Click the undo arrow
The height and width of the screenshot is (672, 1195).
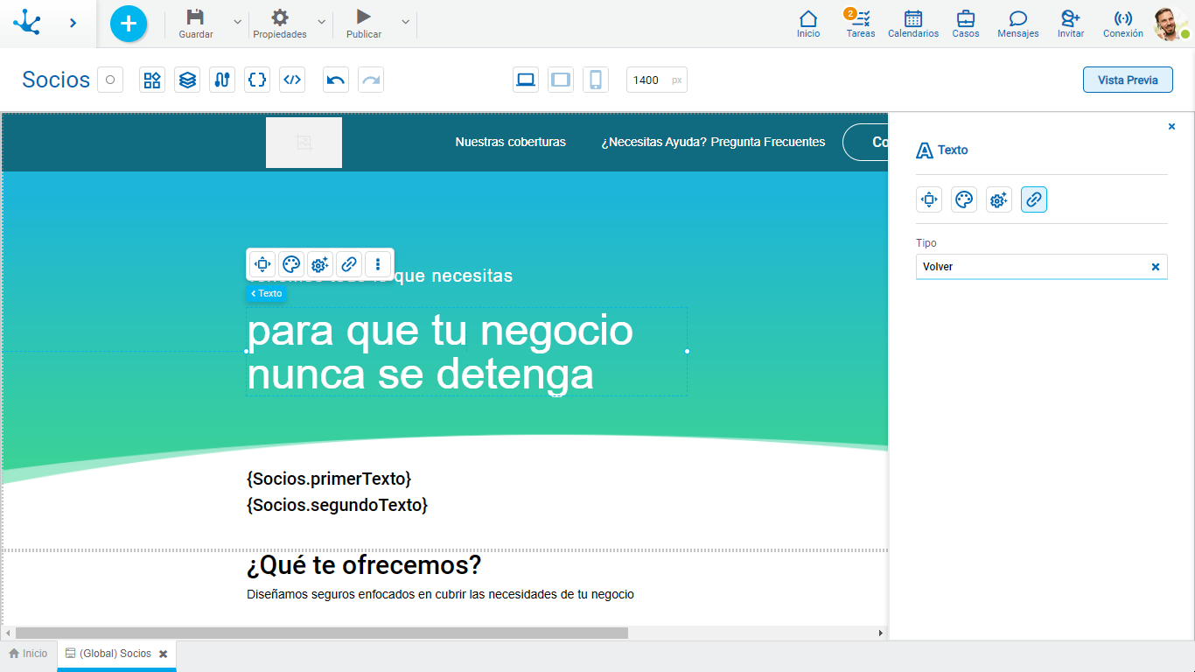336,80
